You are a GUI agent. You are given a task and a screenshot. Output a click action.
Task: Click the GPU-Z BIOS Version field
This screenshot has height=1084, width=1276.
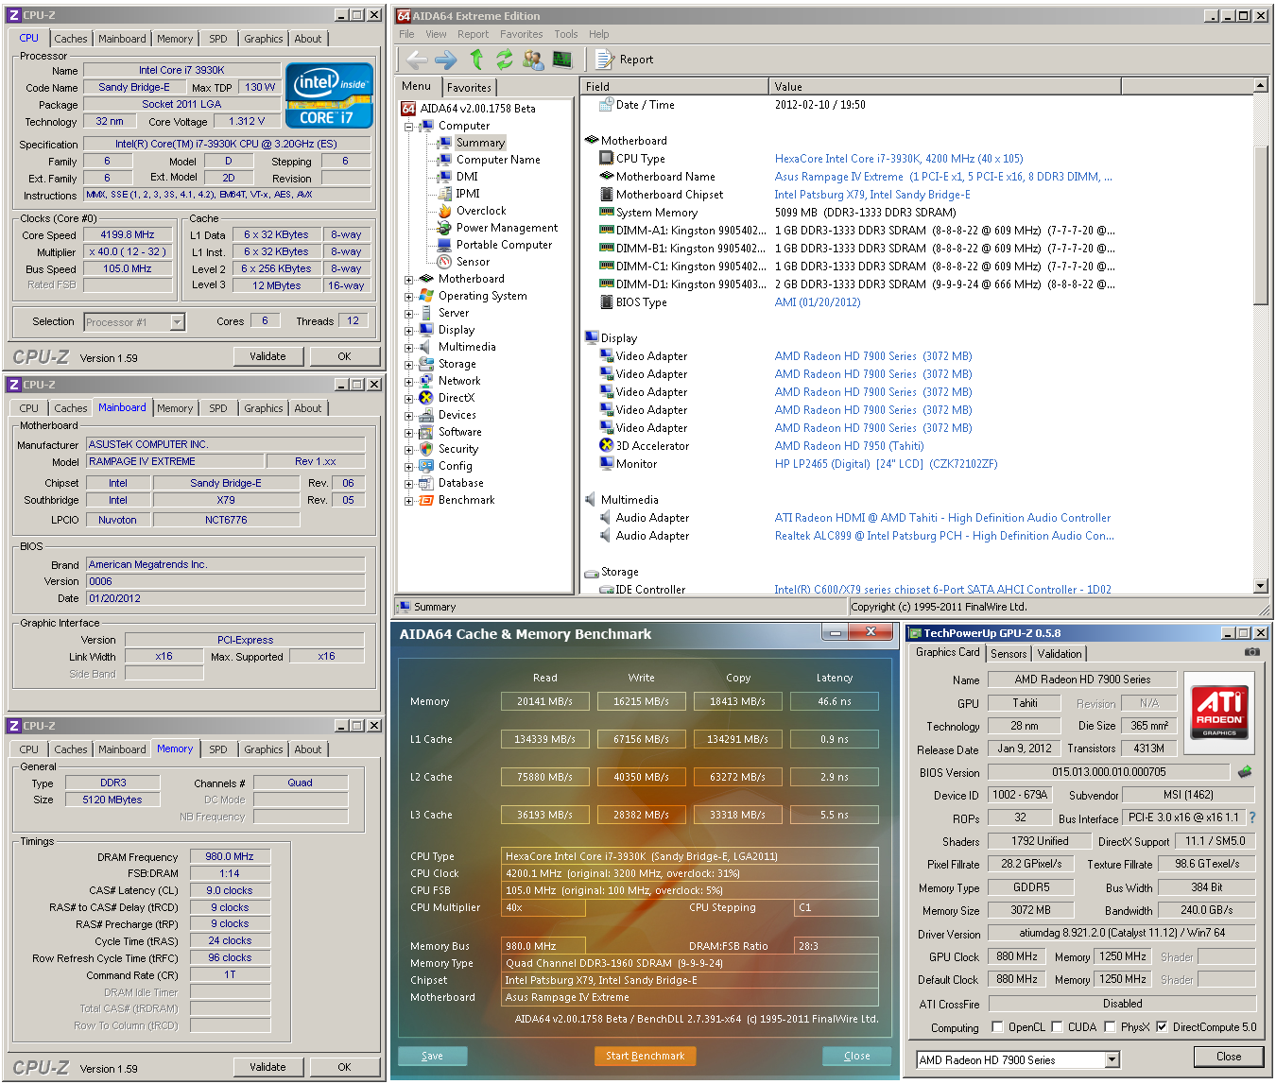[1109, 772]
